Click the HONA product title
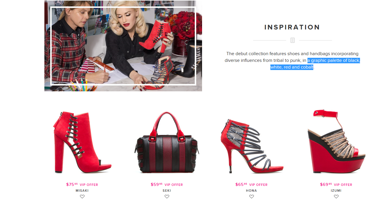The height and width of the screenshot is (199, 379). click(x=251, y=191)
